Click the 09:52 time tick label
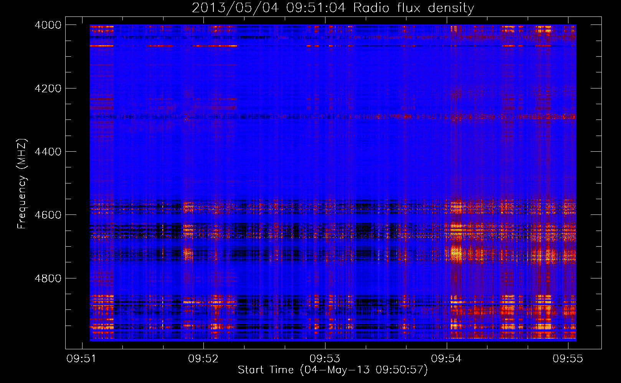 203,359
